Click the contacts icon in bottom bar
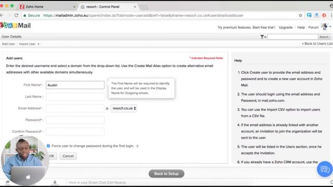Image resolution: width=333 pixels, height=187 pixels. 55,182
